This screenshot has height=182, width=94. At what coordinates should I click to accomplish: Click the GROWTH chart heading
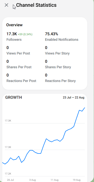14,97
